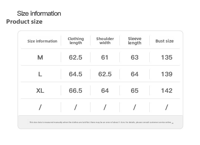Screen dimensions: 200x145
Task: Click sleeve length value 64
Action: pyautogui.click(x=135, y=74)
